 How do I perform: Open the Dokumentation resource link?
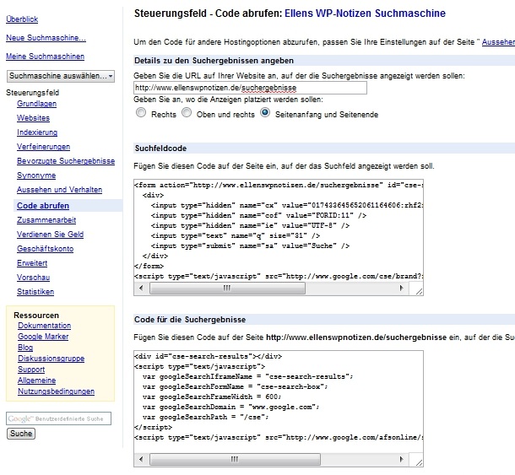click(45, 326)
